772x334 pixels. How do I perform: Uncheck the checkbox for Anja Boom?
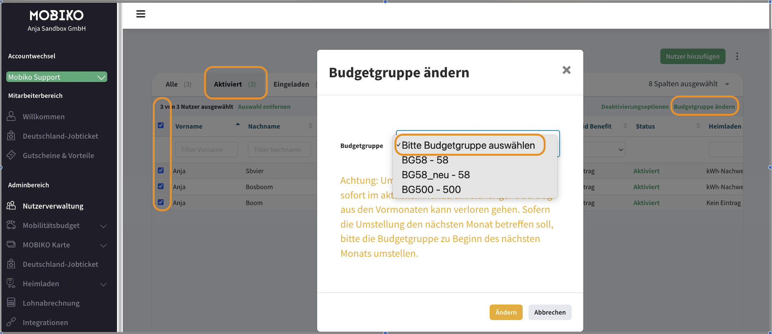tap(161, 202)
